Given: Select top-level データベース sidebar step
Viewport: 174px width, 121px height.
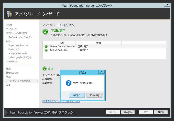Looking at the screenshot, I should pyautogui.click(x=12, y=29).
